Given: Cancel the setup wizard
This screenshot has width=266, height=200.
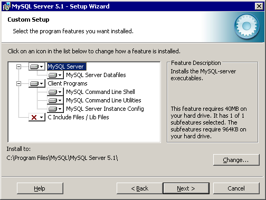Looking at the screenshot, I should tap(236, 188).
